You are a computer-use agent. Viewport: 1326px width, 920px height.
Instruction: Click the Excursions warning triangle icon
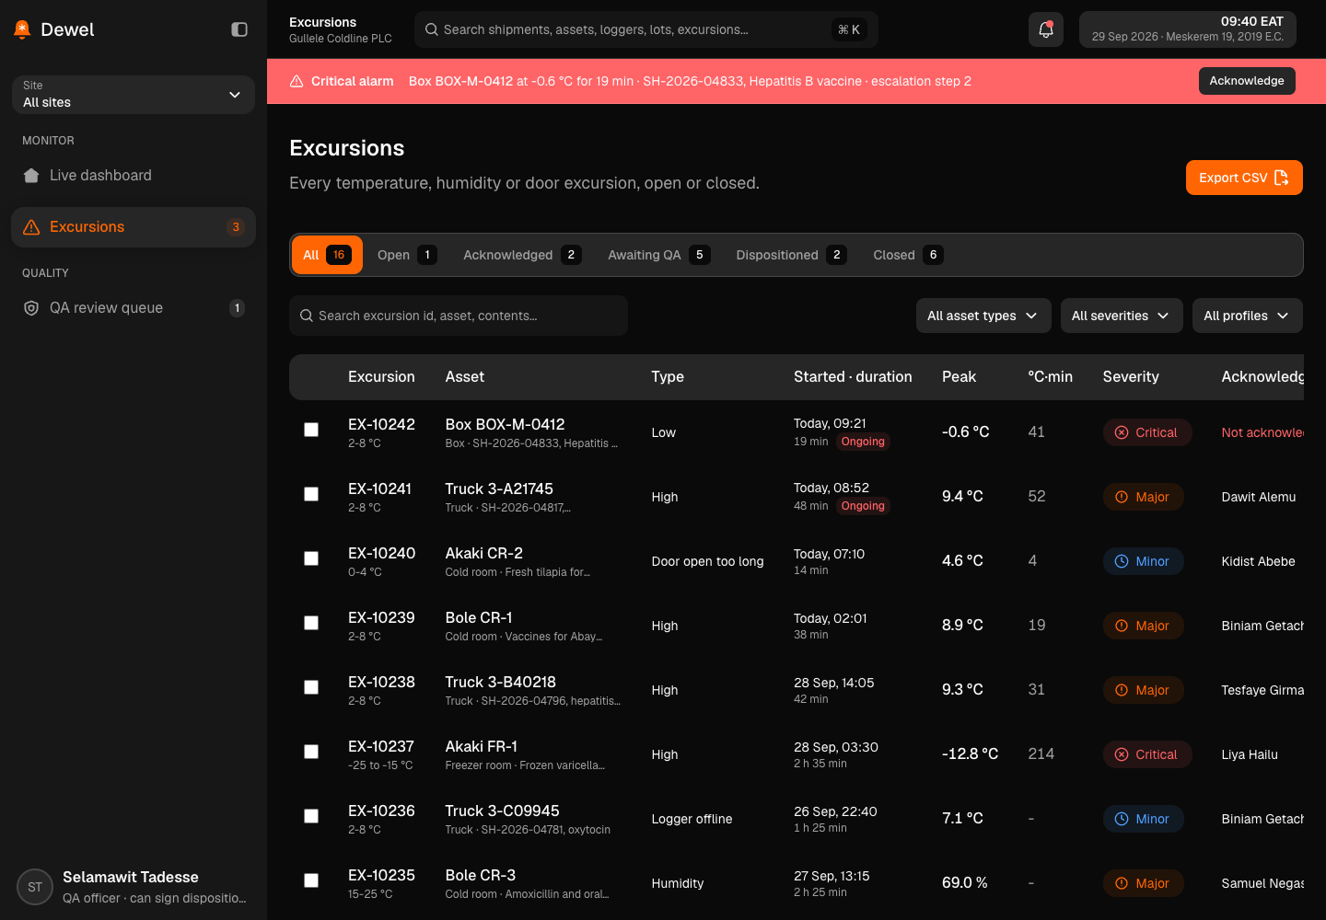[31, 227]
